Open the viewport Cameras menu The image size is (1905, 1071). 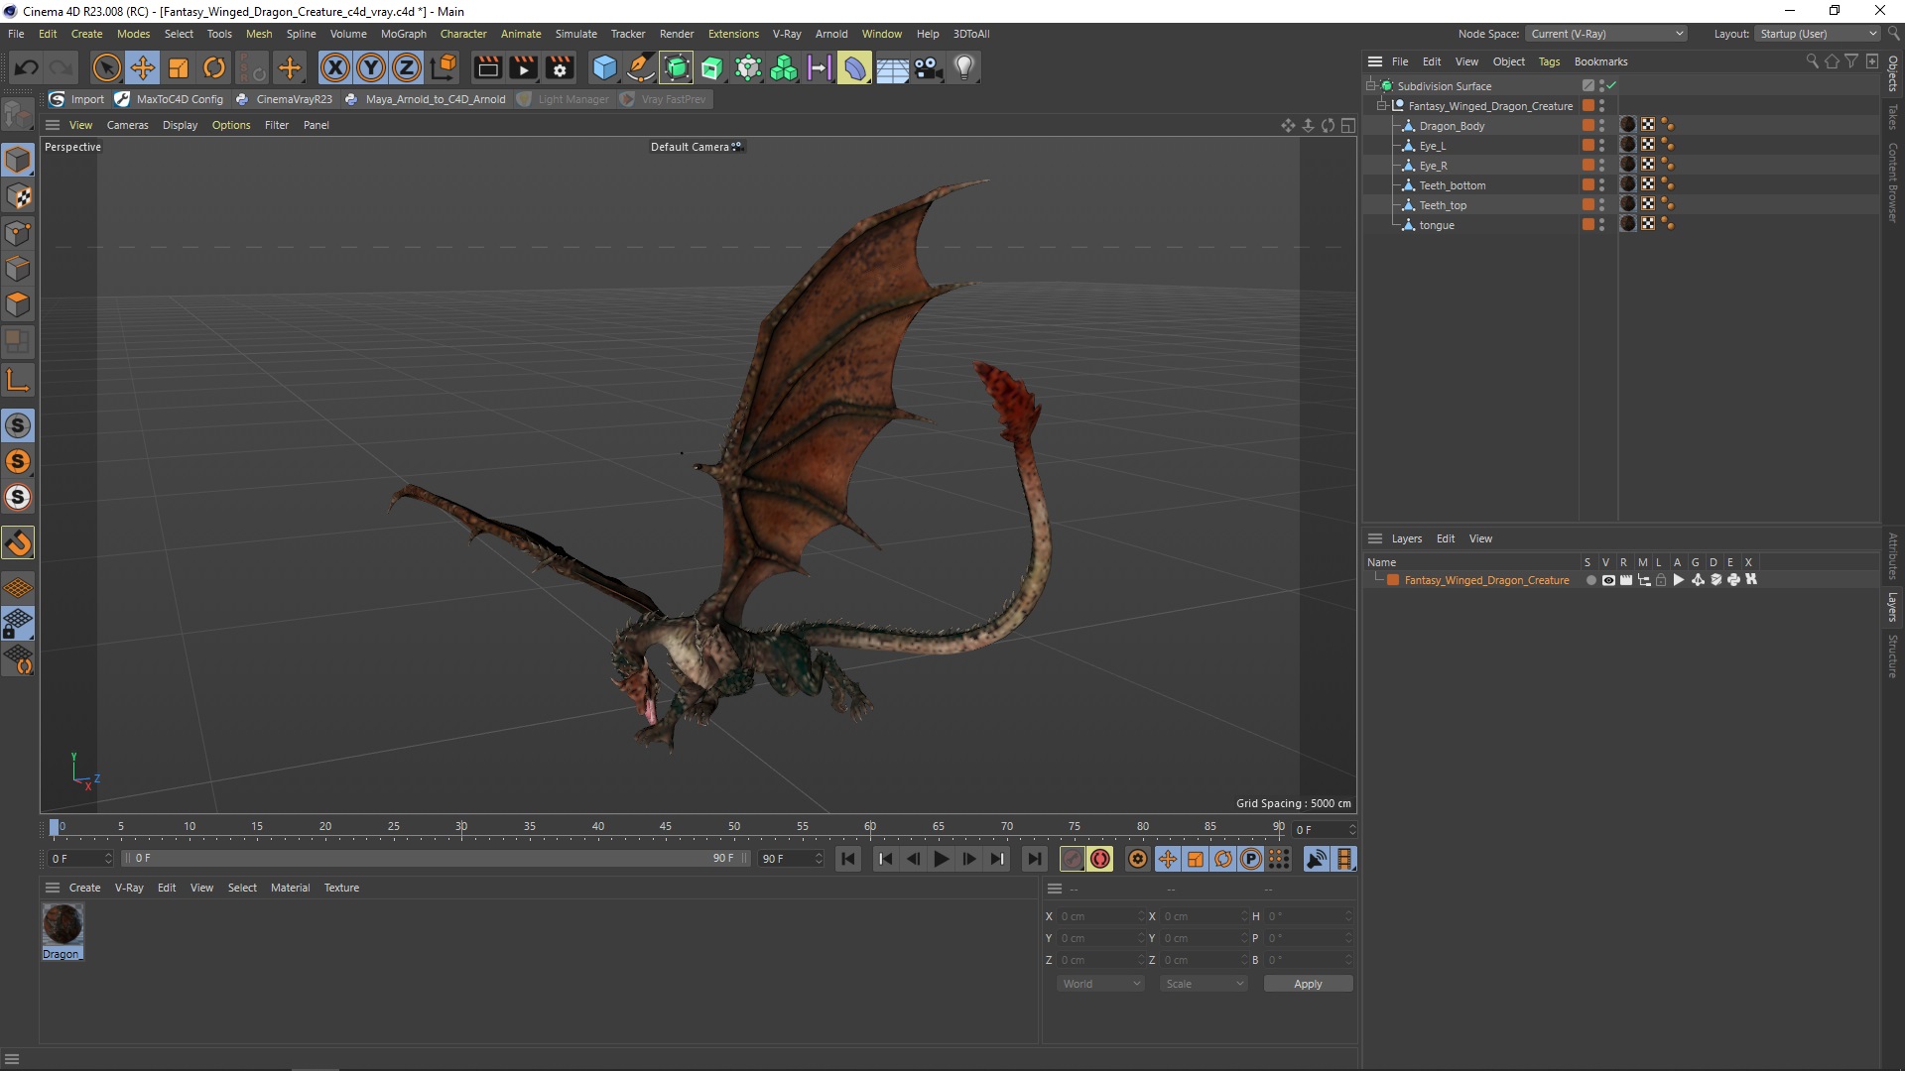tap(127, 125)
